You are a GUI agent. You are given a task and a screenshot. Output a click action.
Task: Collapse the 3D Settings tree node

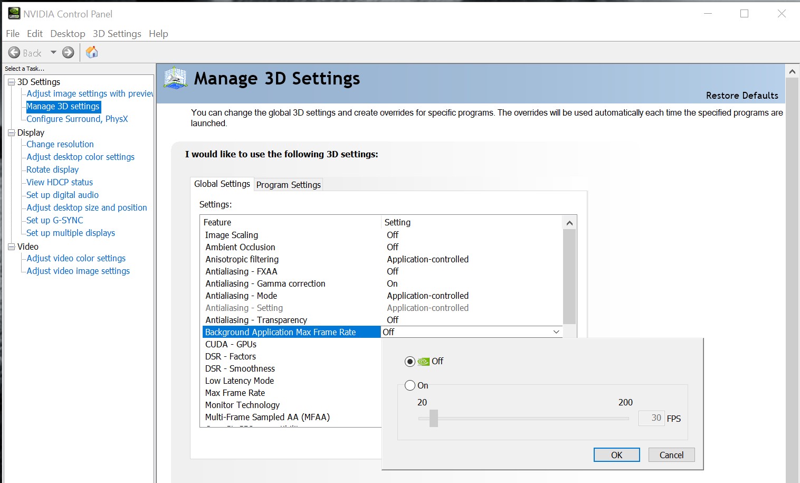[11, 82]
